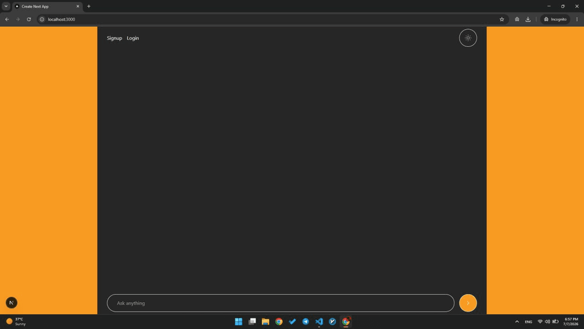This screenshot has width=584, height=329.
Task: Open the round blue V app icon
Action: click(332, 321)
